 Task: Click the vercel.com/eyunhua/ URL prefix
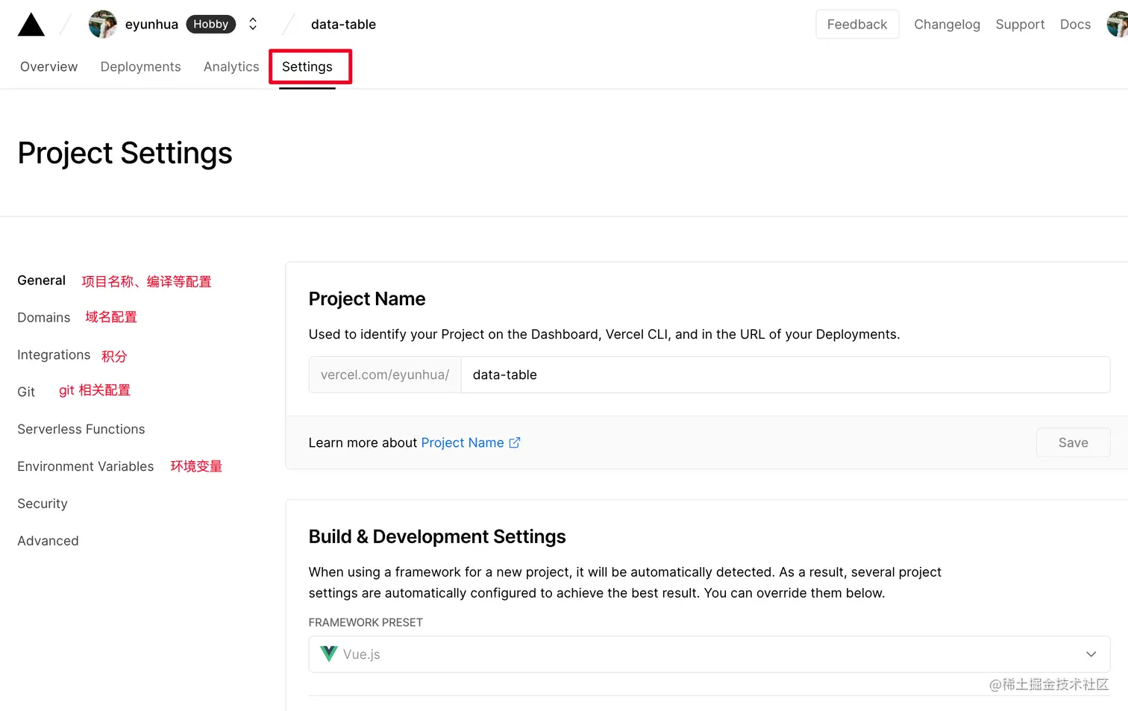[x=385, y=375]
